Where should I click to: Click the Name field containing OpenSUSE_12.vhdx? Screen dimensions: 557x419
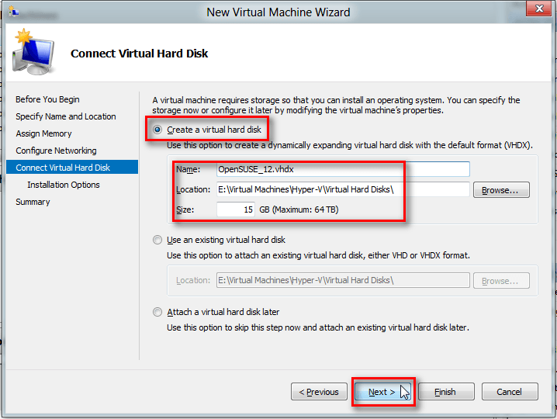(343, 169)
